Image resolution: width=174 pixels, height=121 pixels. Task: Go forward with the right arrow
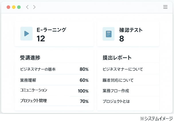tap(34, 7)
